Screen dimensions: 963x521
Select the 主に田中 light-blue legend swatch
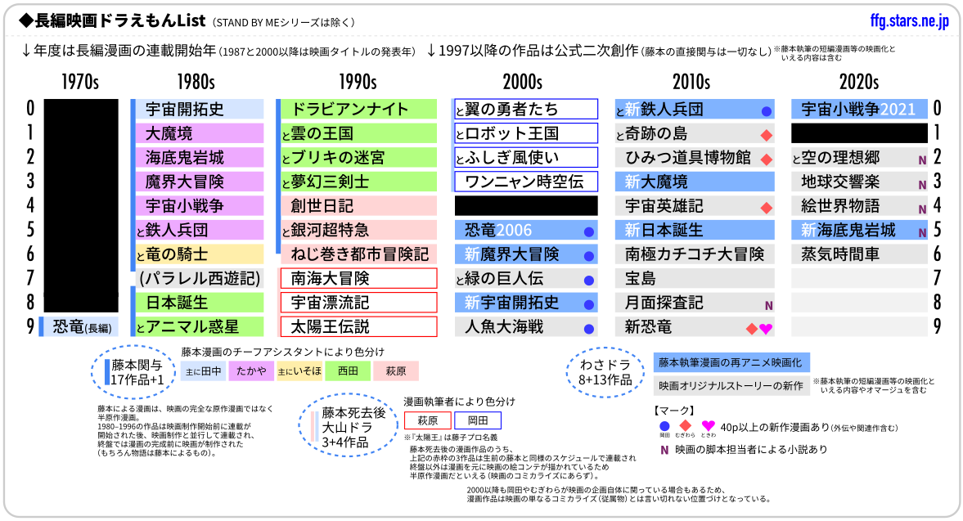203,371
